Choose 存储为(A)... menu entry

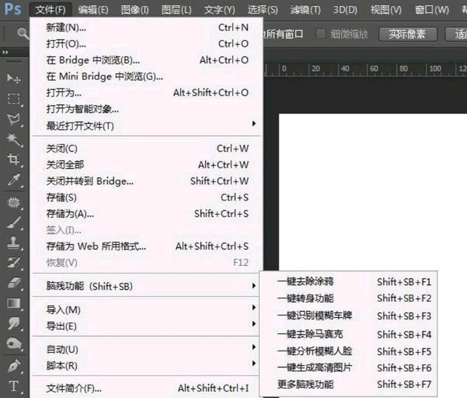(147, 214)
